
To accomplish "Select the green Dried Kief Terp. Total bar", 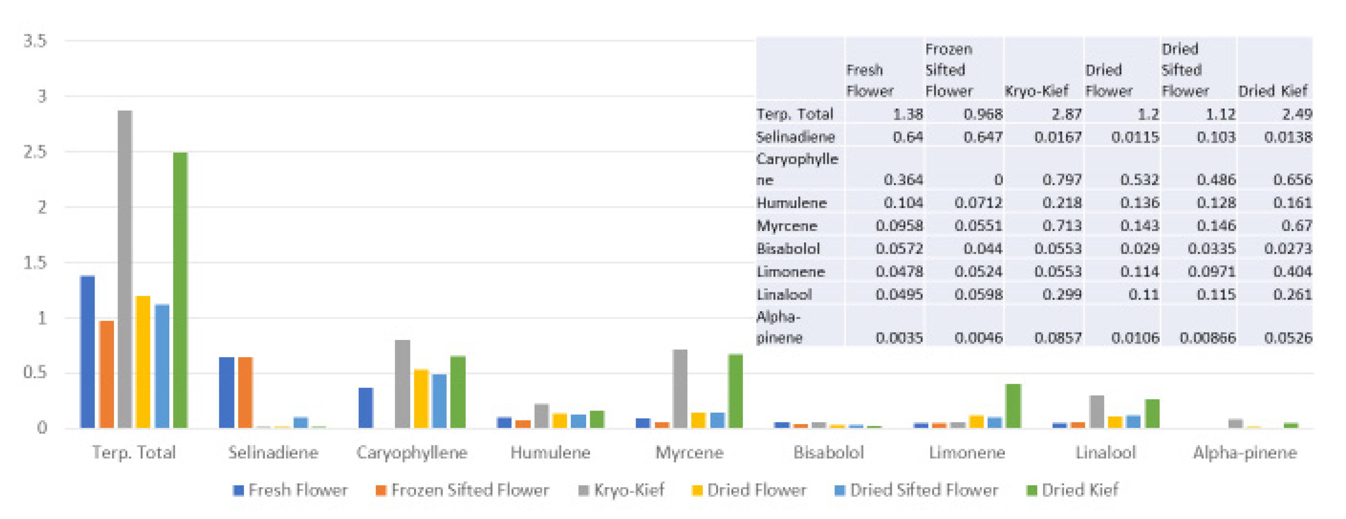I will [180, 290].
